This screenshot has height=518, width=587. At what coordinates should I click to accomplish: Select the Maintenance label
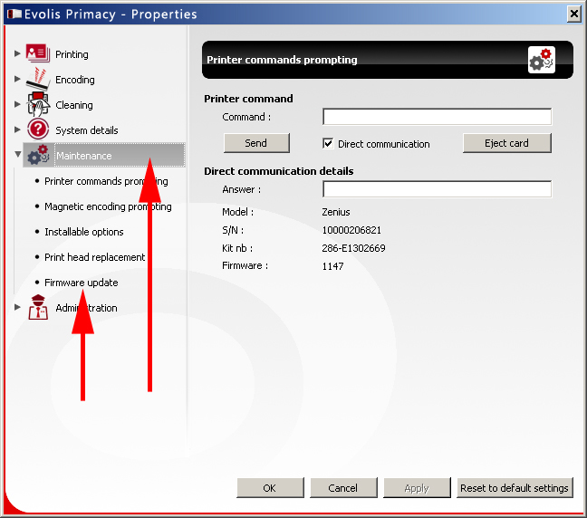[x=84, y=156]
